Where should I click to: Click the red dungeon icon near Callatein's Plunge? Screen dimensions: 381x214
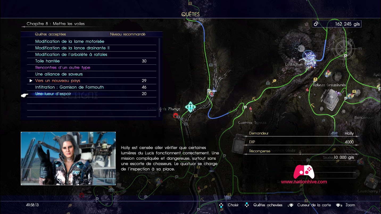[x=176, y=115]
